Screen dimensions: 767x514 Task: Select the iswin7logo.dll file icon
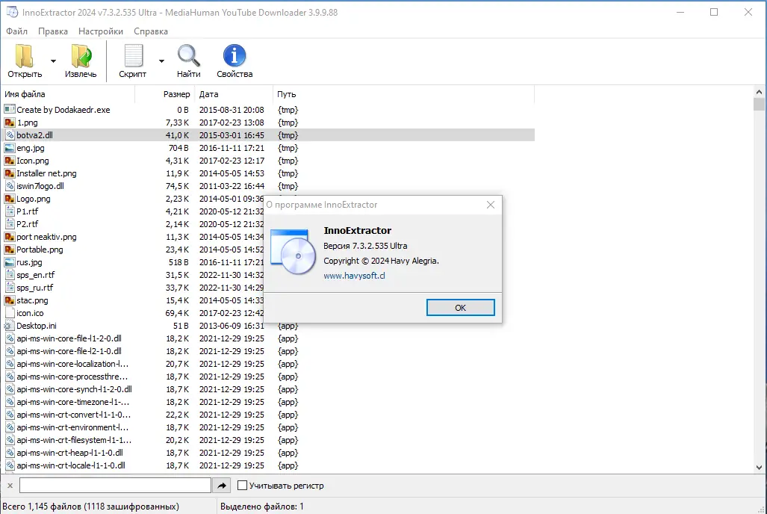point(9,186)
